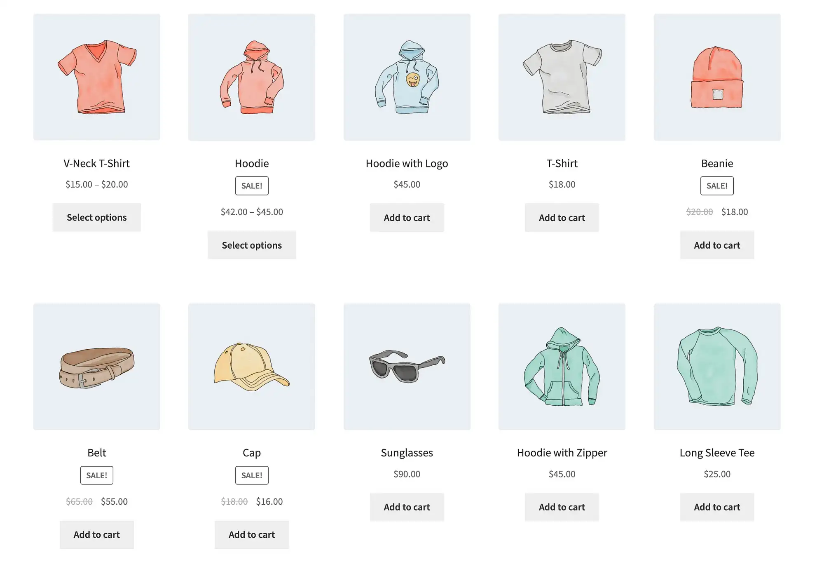
Task: Click Add to cart for Long Sleeve Tee
Action: [717, 506]
